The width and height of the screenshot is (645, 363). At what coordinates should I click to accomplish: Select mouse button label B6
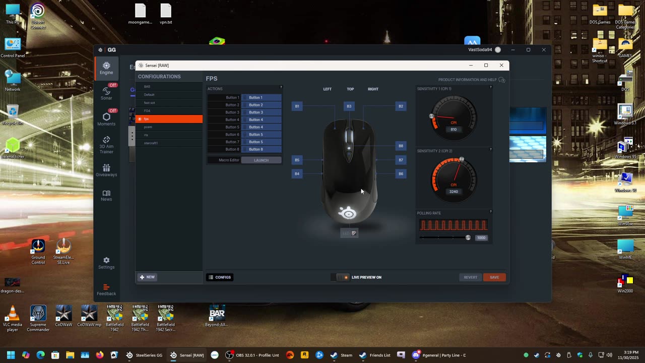[401, 173]
